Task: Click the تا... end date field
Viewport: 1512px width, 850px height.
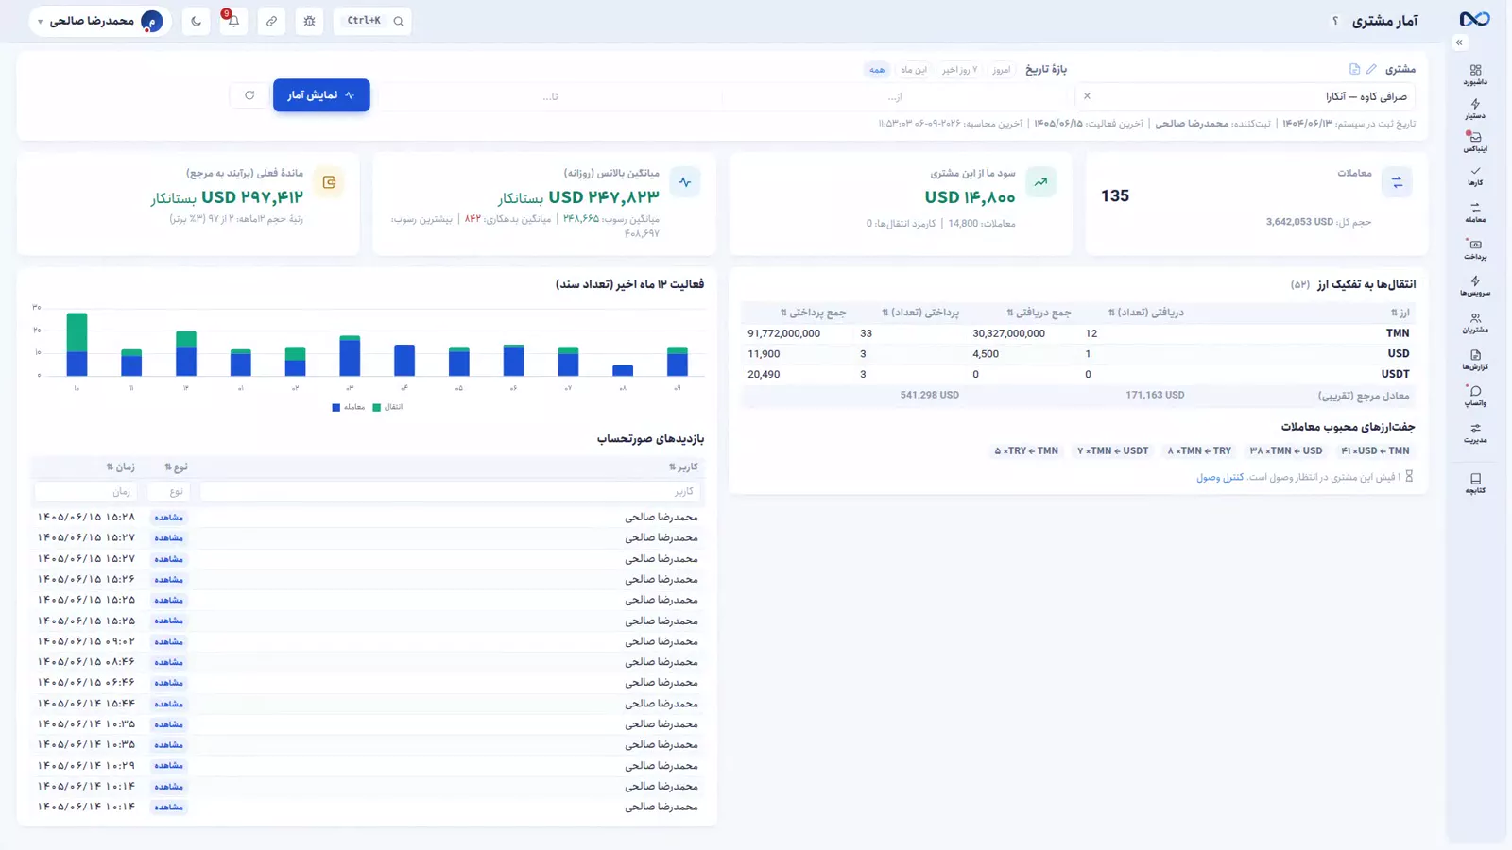Action: 550,96
